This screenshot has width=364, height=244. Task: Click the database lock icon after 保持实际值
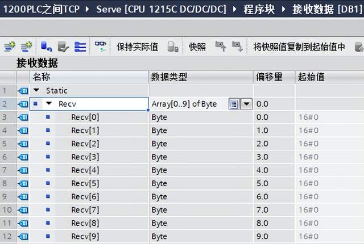tap(173, 47)
